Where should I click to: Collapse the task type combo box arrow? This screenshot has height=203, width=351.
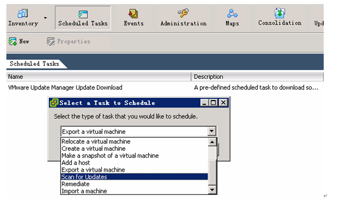click(x=212, y=132)
